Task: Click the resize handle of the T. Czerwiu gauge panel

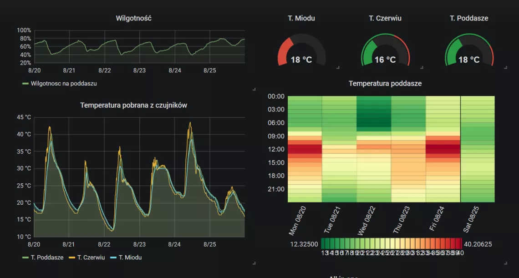Action: pos(422,67)
